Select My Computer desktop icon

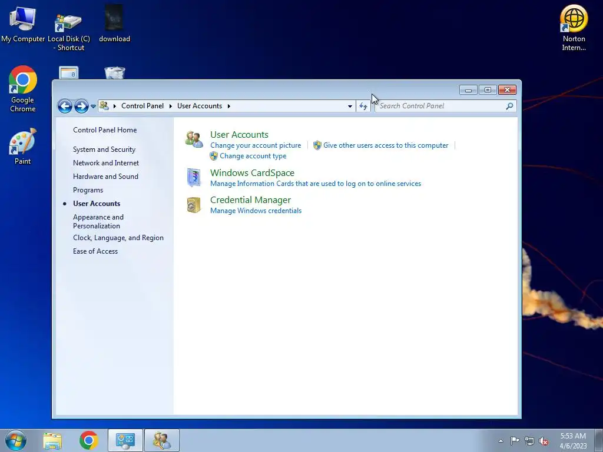(x=23, y=24)
